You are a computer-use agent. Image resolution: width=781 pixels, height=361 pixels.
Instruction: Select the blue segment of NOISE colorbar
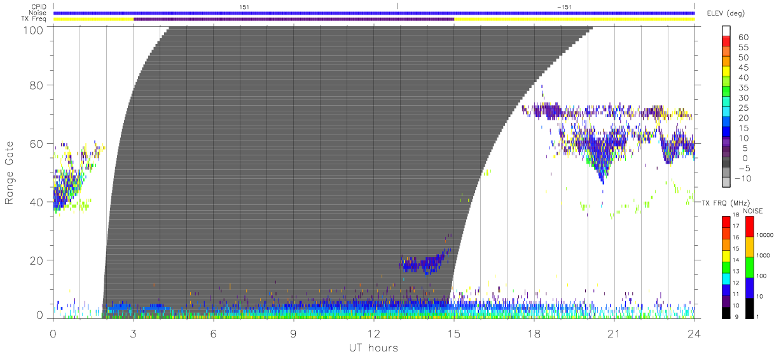pos(750,288)
